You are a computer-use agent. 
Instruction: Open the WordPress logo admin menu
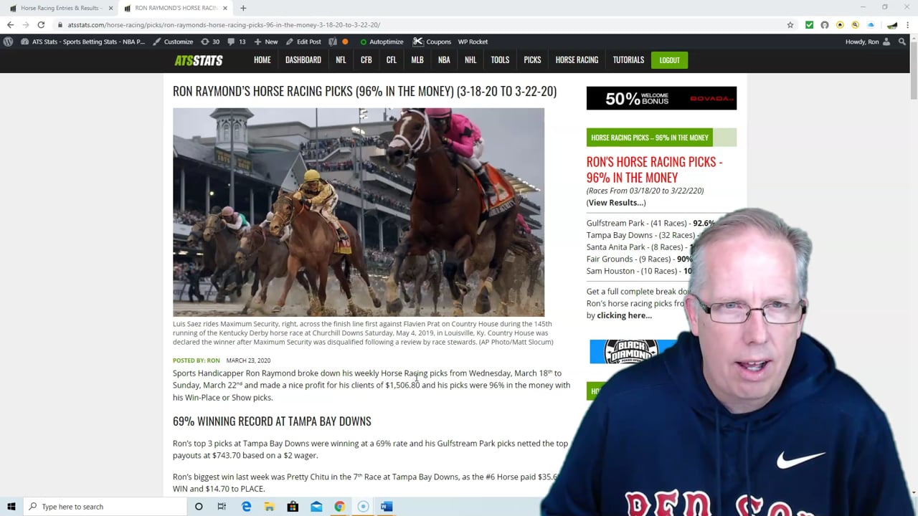click(x=8, y=42)
